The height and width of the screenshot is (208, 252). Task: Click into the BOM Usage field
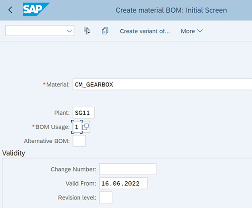click(x=77, y=127)
